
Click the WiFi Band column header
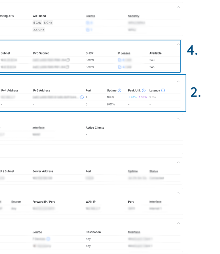(39, 16)
